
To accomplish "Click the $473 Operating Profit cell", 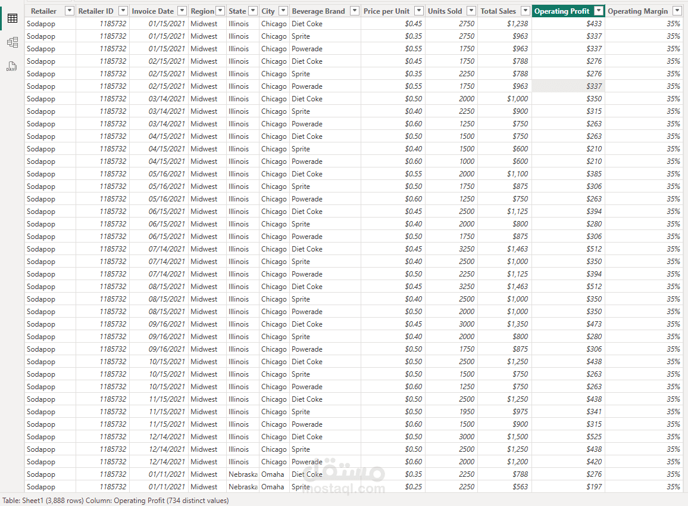I will tap(568, 324).
